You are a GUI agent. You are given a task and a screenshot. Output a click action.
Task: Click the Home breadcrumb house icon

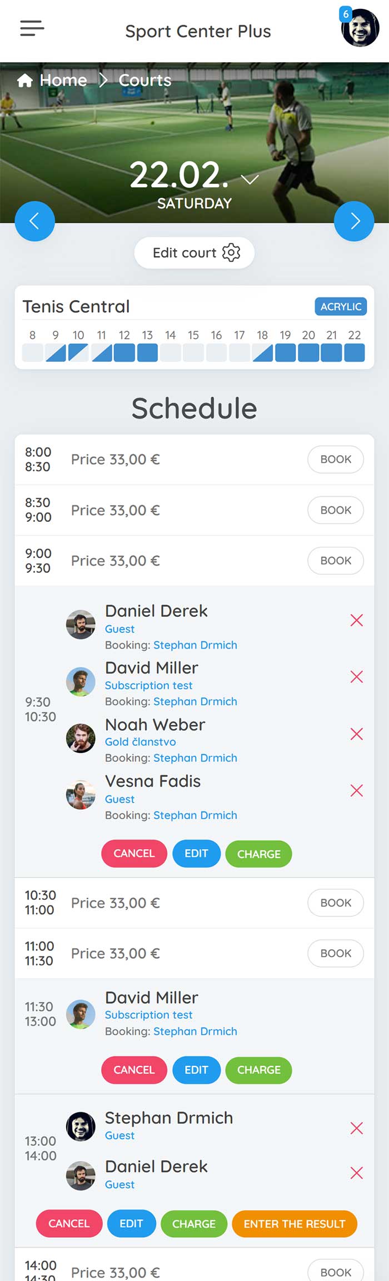(x=24, y=81)
